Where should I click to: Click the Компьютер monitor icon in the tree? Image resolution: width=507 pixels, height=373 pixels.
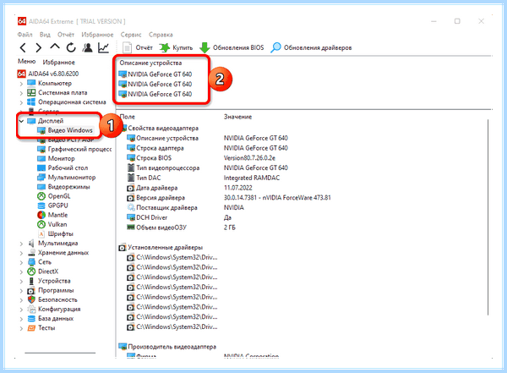point(31,84)
